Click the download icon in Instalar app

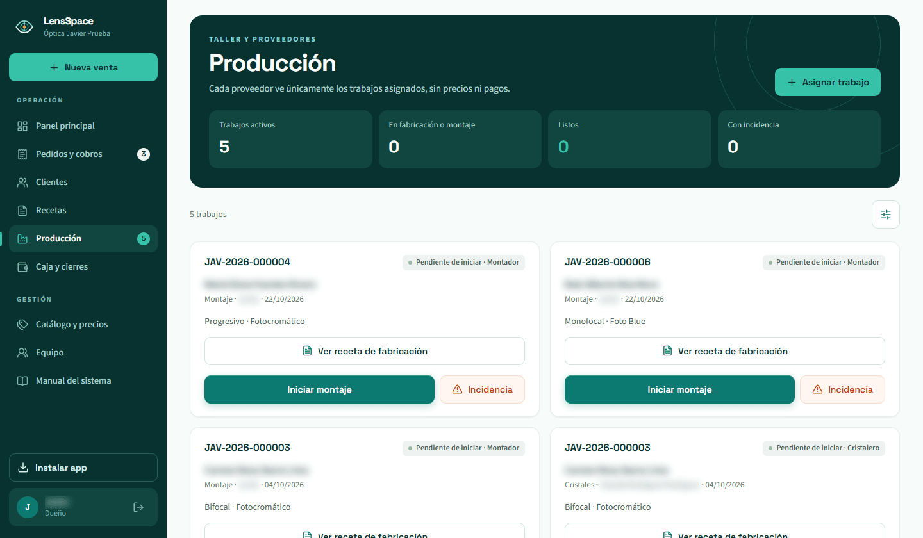click(23, 468)
